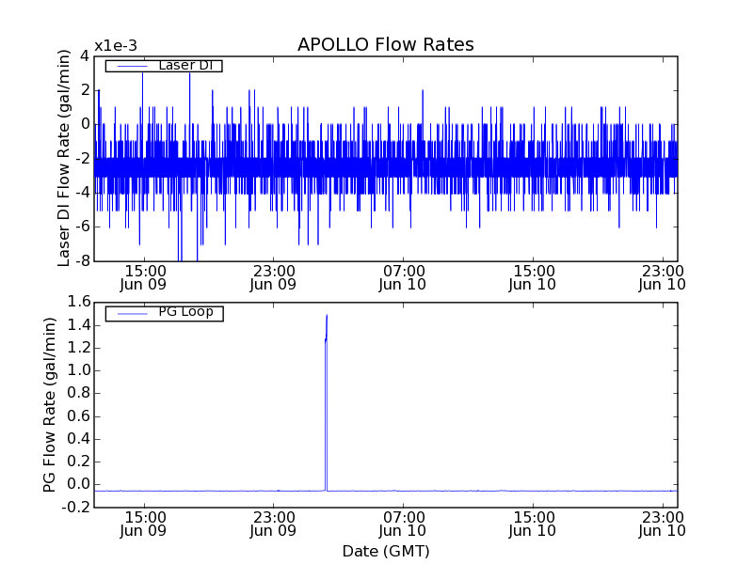Viewport: 753px width, 564px height.
Task: Click the APOLLO Flow Rates title
Action: [386, 44]
